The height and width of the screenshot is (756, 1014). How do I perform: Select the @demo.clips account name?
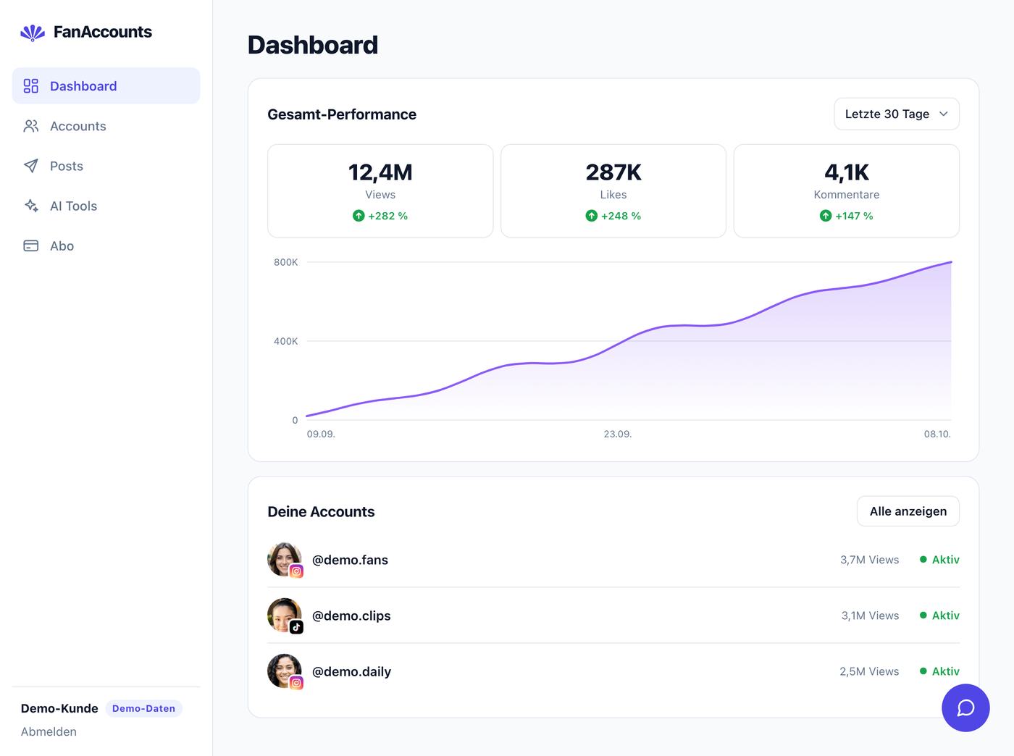click(351, 616)
